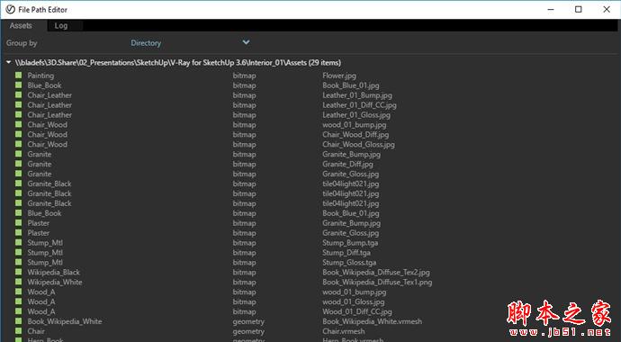Viewport: 621px width, 342px height.
Task: Click green status square of Granite_Diff.jpg row
Action: tap(18, 164)
